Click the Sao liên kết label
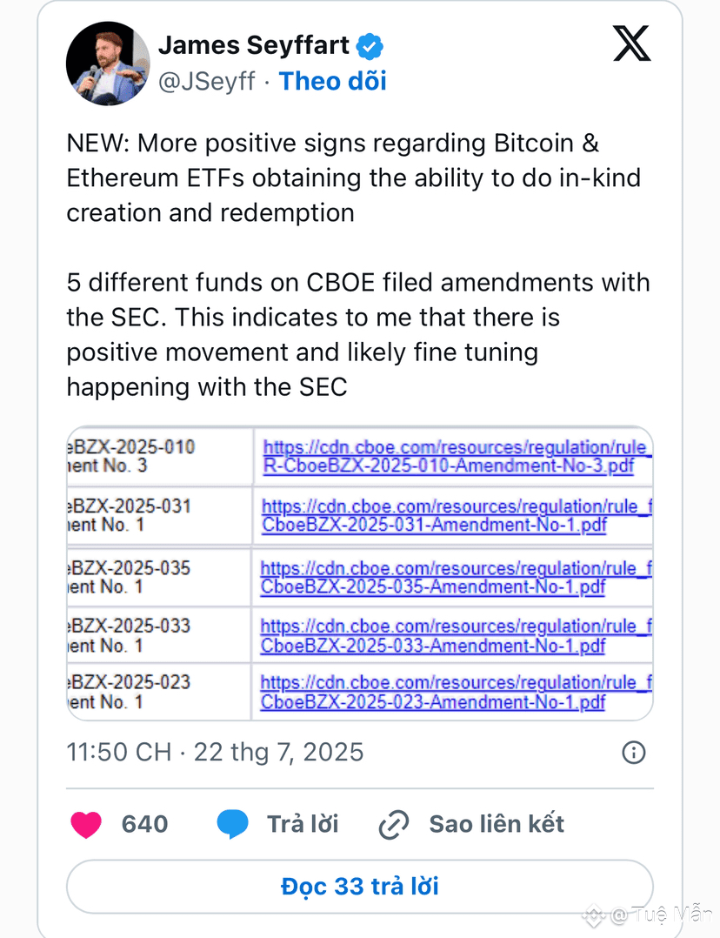Screen dimensions: 720x938 497,824
